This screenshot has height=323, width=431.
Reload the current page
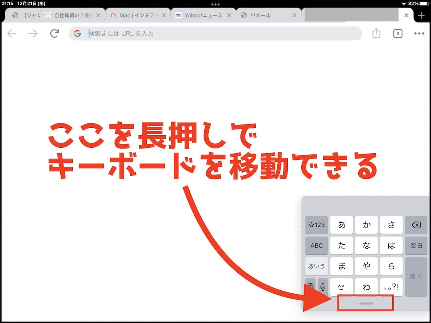(54, 34)
